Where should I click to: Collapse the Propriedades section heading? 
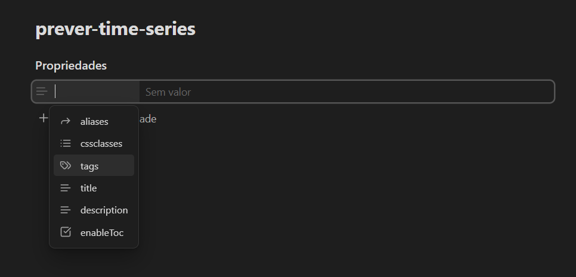[x=71, y=65]
